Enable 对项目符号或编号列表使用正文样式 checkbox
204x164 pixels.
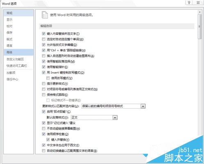(x=43, y=89)
